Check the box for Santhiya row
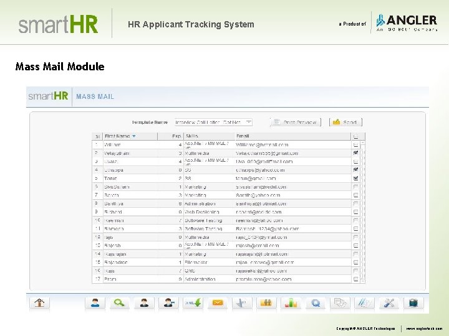Screen dimensions: 449x336 point(355,203)
